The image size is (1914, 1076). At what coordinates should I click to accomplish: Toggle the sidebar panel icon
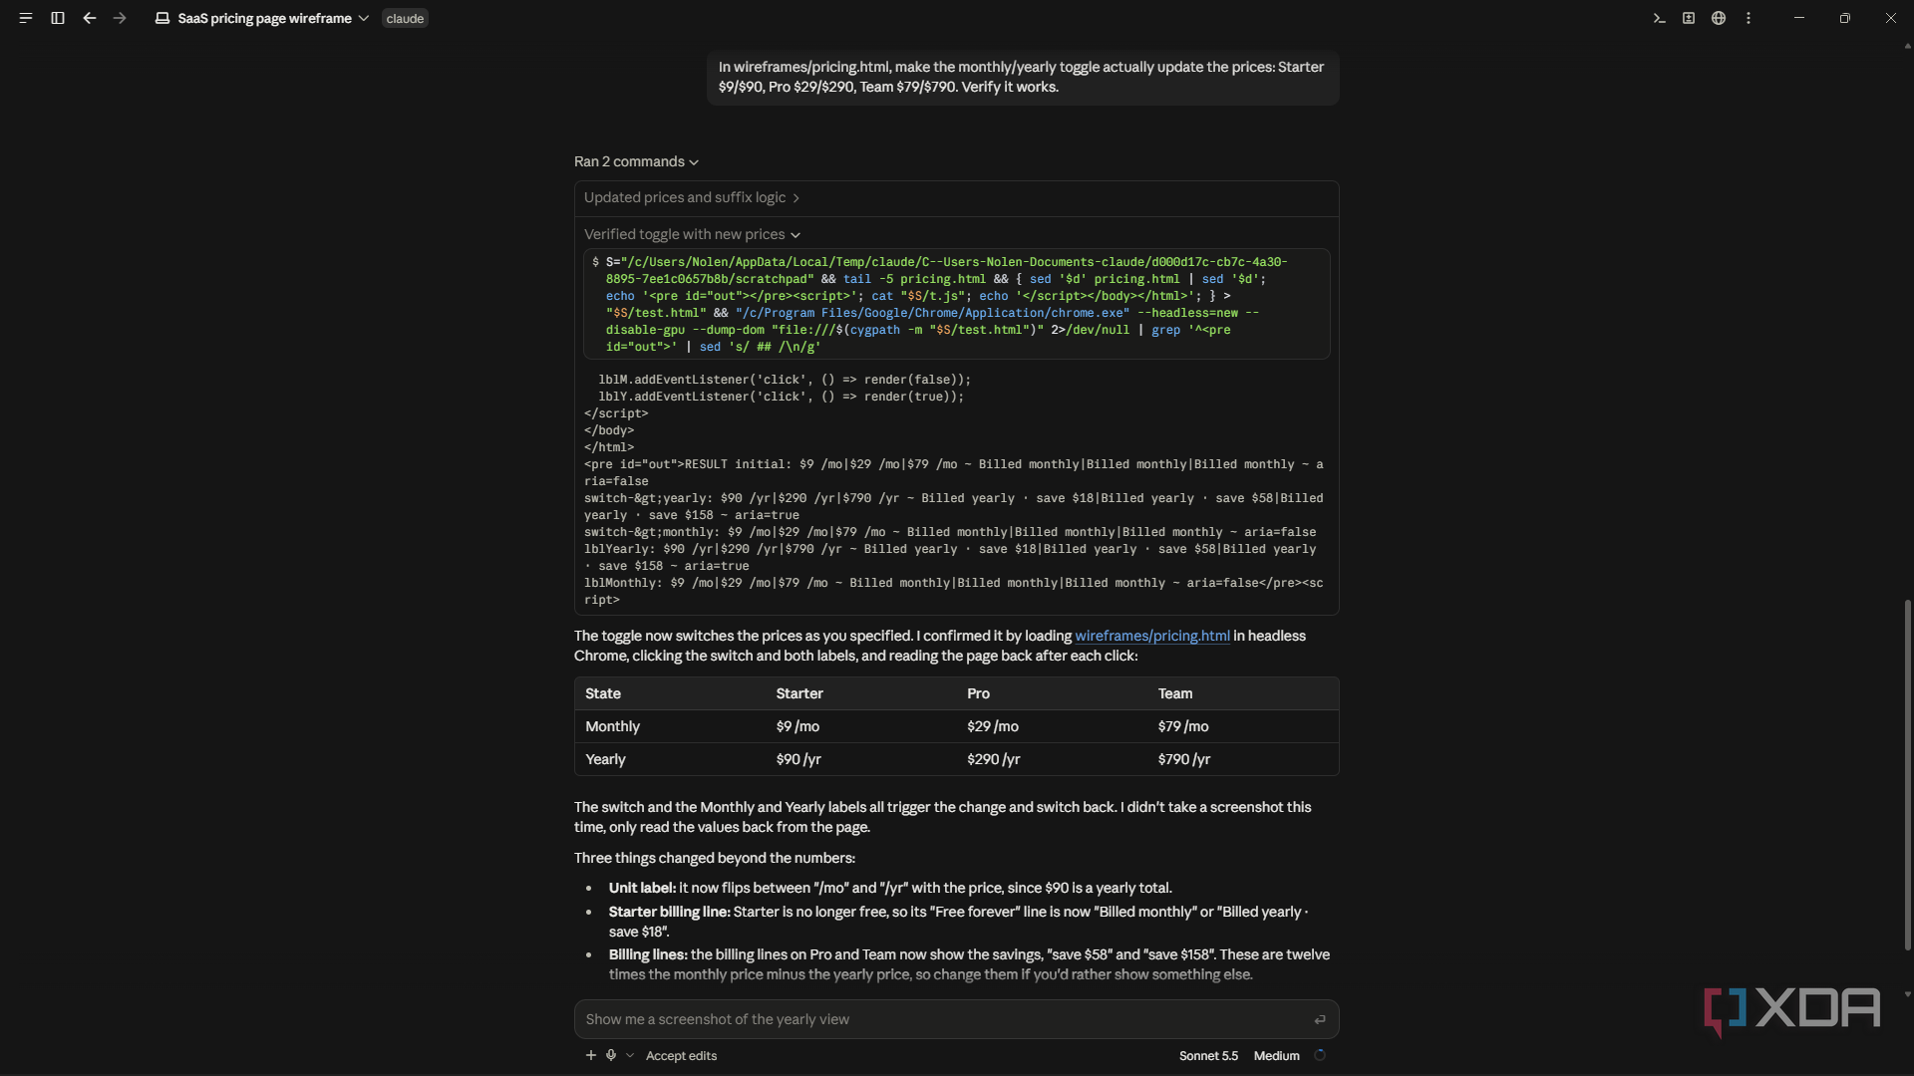[x=58, y=18]
